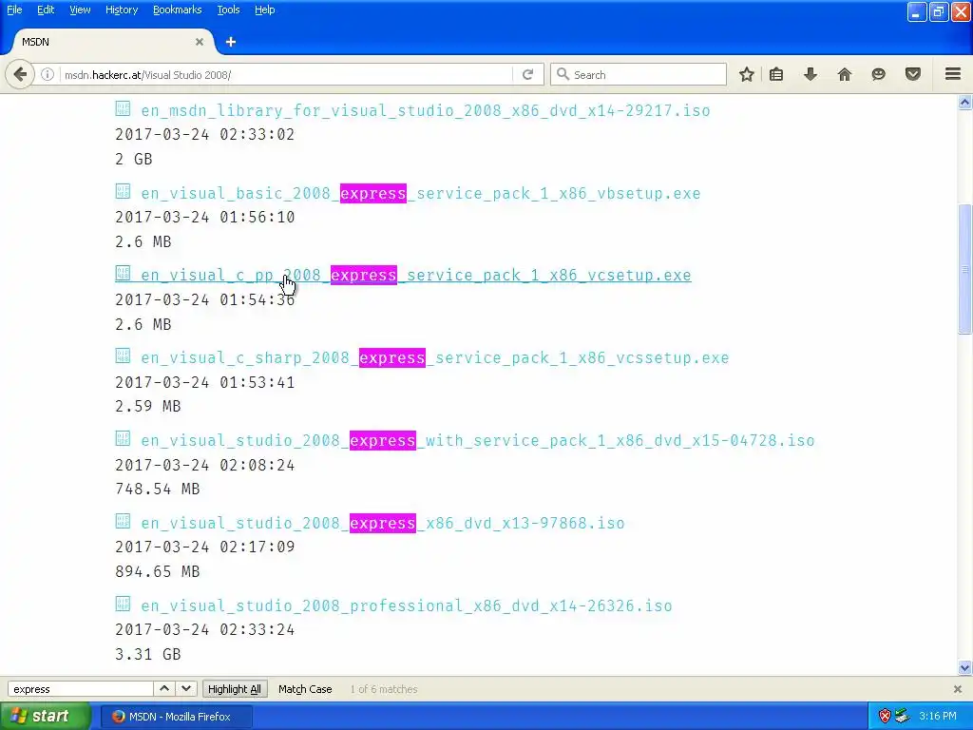Click the 3:16 PM system clock

[x=938, y=717]
